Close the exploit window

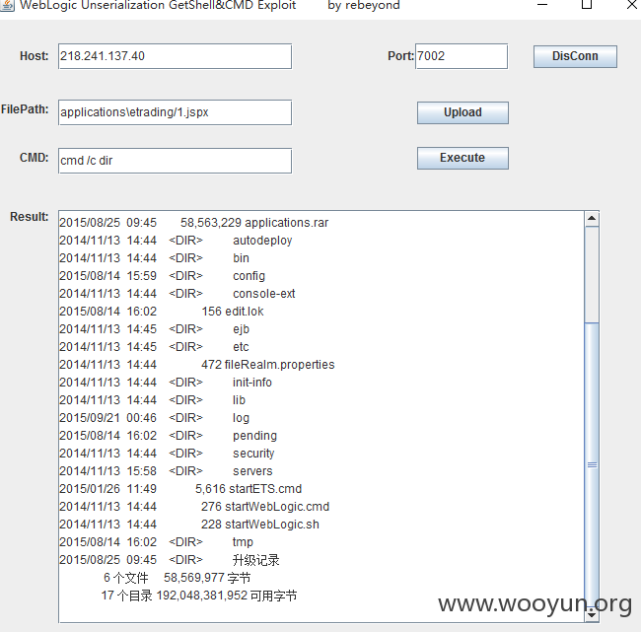(x=631, y=5)
